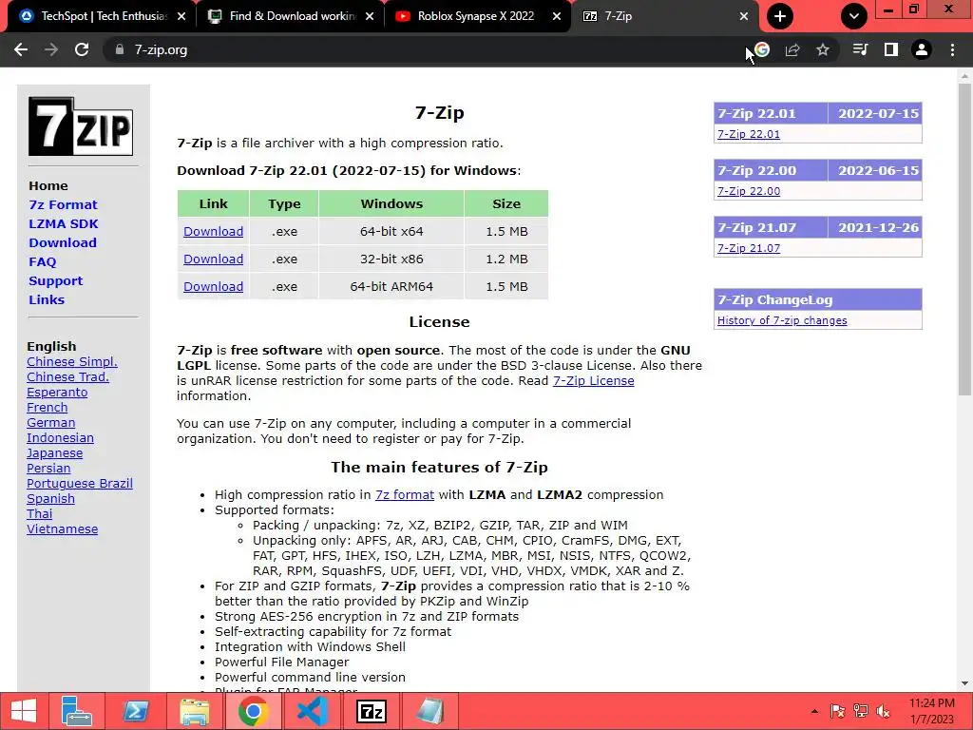Open the notepad-like app on the taskbar

click(x=430, y=711)
